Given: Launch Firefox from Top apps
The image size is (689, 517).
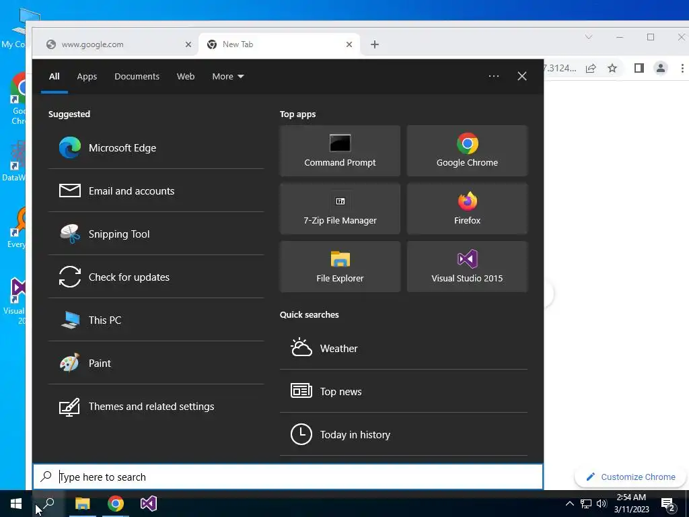Looking at the screenshot, I should 467,209.
